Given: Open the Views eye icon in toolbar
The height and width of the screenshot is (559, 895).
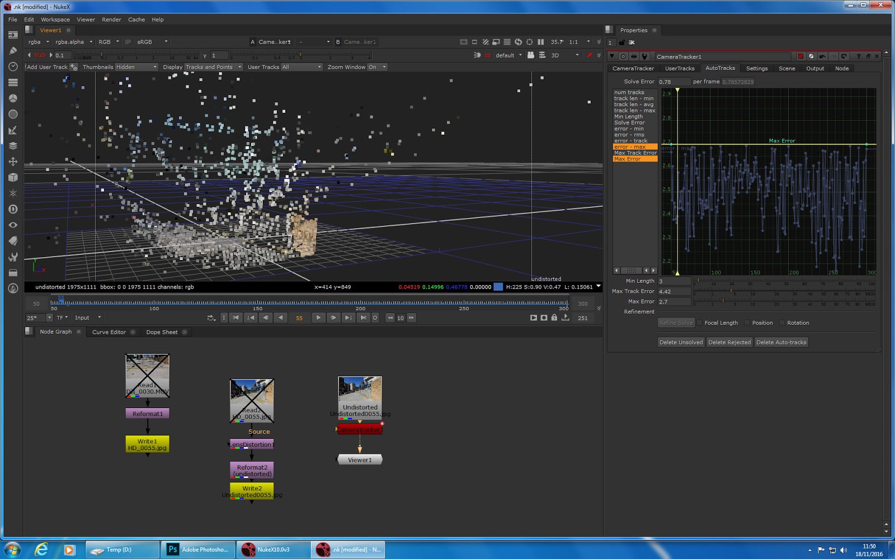Looking at the screenshot, I should [12, 225].
